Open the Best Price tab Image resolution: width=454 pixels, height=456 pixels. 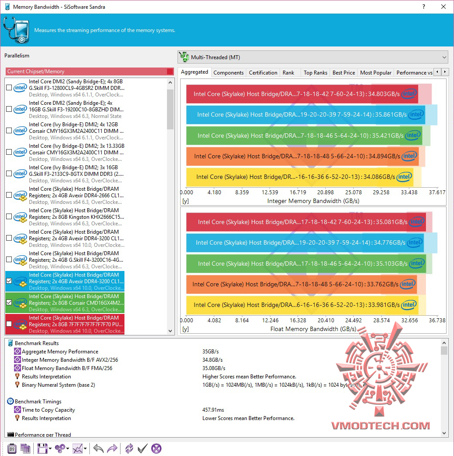tap(344, 73)
